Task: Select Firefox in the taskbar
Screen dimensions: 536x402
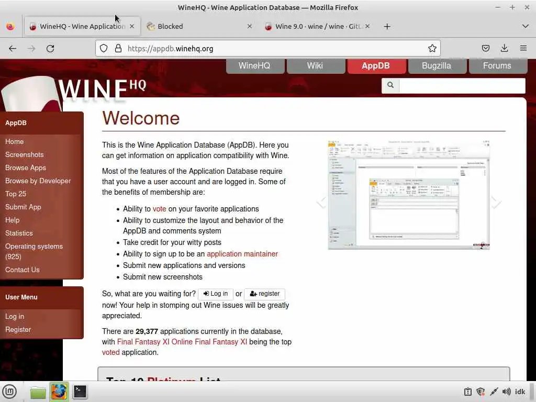Action: click(x=59, y=392)
